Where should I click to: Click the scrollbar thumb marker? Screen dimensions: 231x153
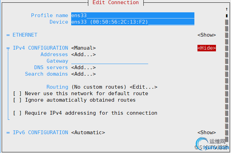point(227,16)
